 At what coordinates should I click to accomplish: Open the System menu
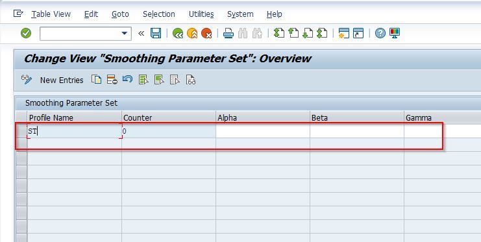(240, 14)
